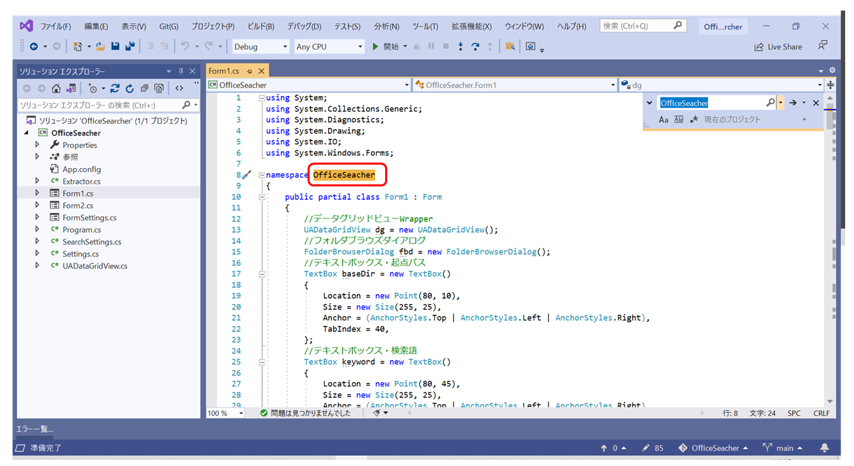Screen dimensions: 854x466
Task: Click the Pending Changes Filter clock icon
Action: pyautogui.click(x=93, y=88)
